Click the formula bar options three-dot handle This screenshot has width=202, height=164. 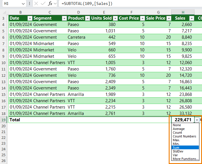pyautogui.click(x=30, y=3)
